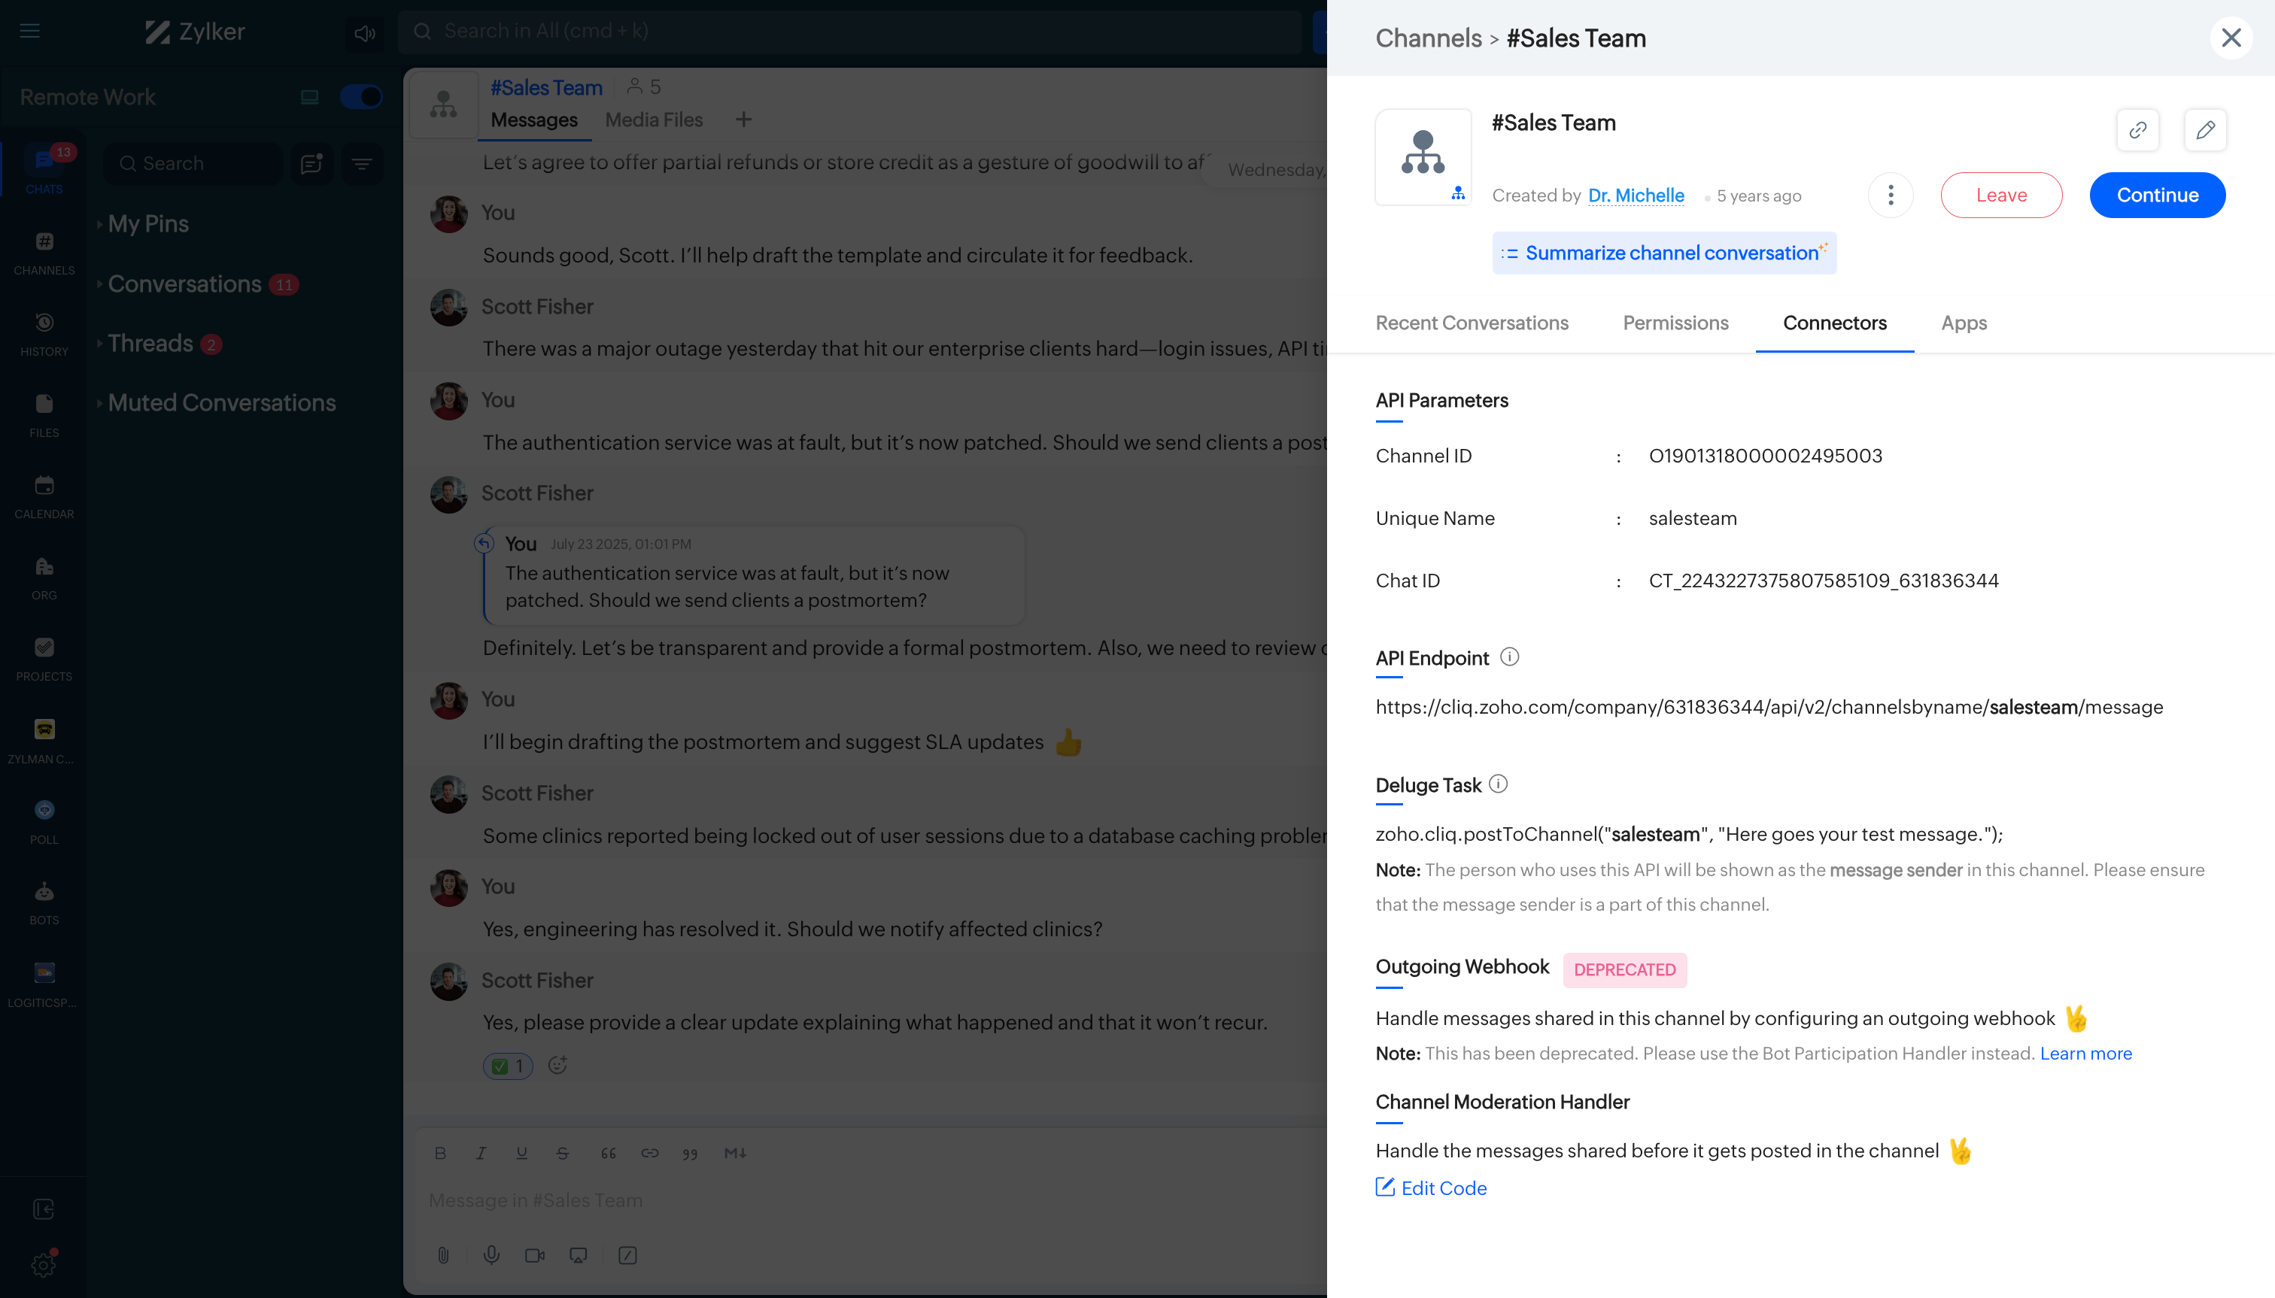The height and width of the screenshot is (1298, 2275).
Task: Open the Projects sidebar icon
Action: coord(44,659)
